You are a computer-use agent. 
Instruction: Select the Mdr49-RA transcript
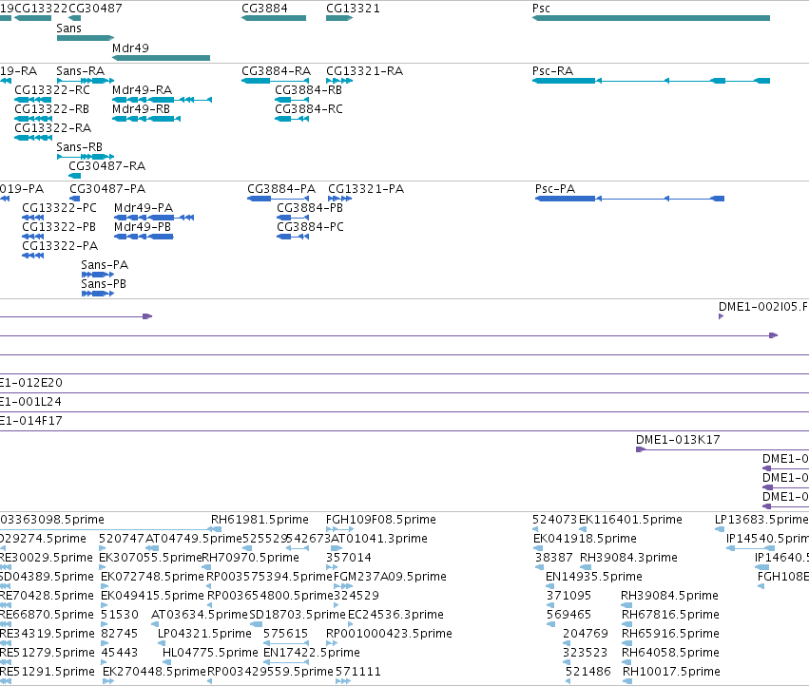(x=162, y=100)
